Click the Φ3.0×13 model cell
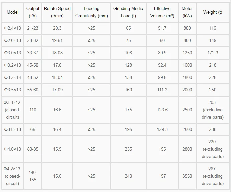Image resolution: width=231 pixels, height=192 pixels. tap(13, 53)
